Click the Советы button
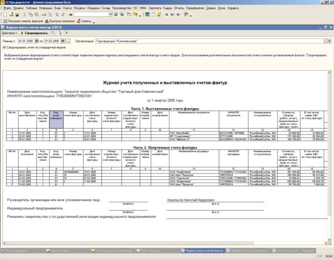Screen dimensions: 334x260 pyautogui.click(x=84, y=21)
